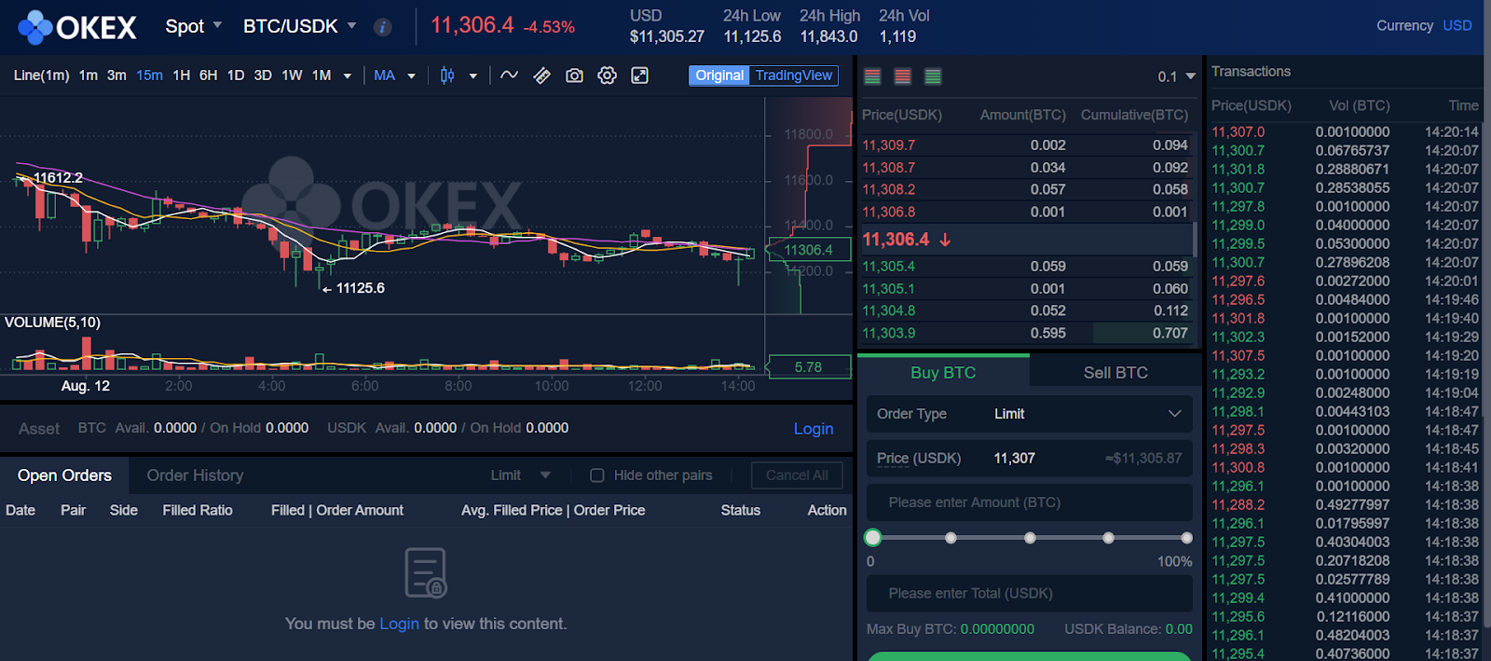Open chart settings gear icon

point(607,76)
